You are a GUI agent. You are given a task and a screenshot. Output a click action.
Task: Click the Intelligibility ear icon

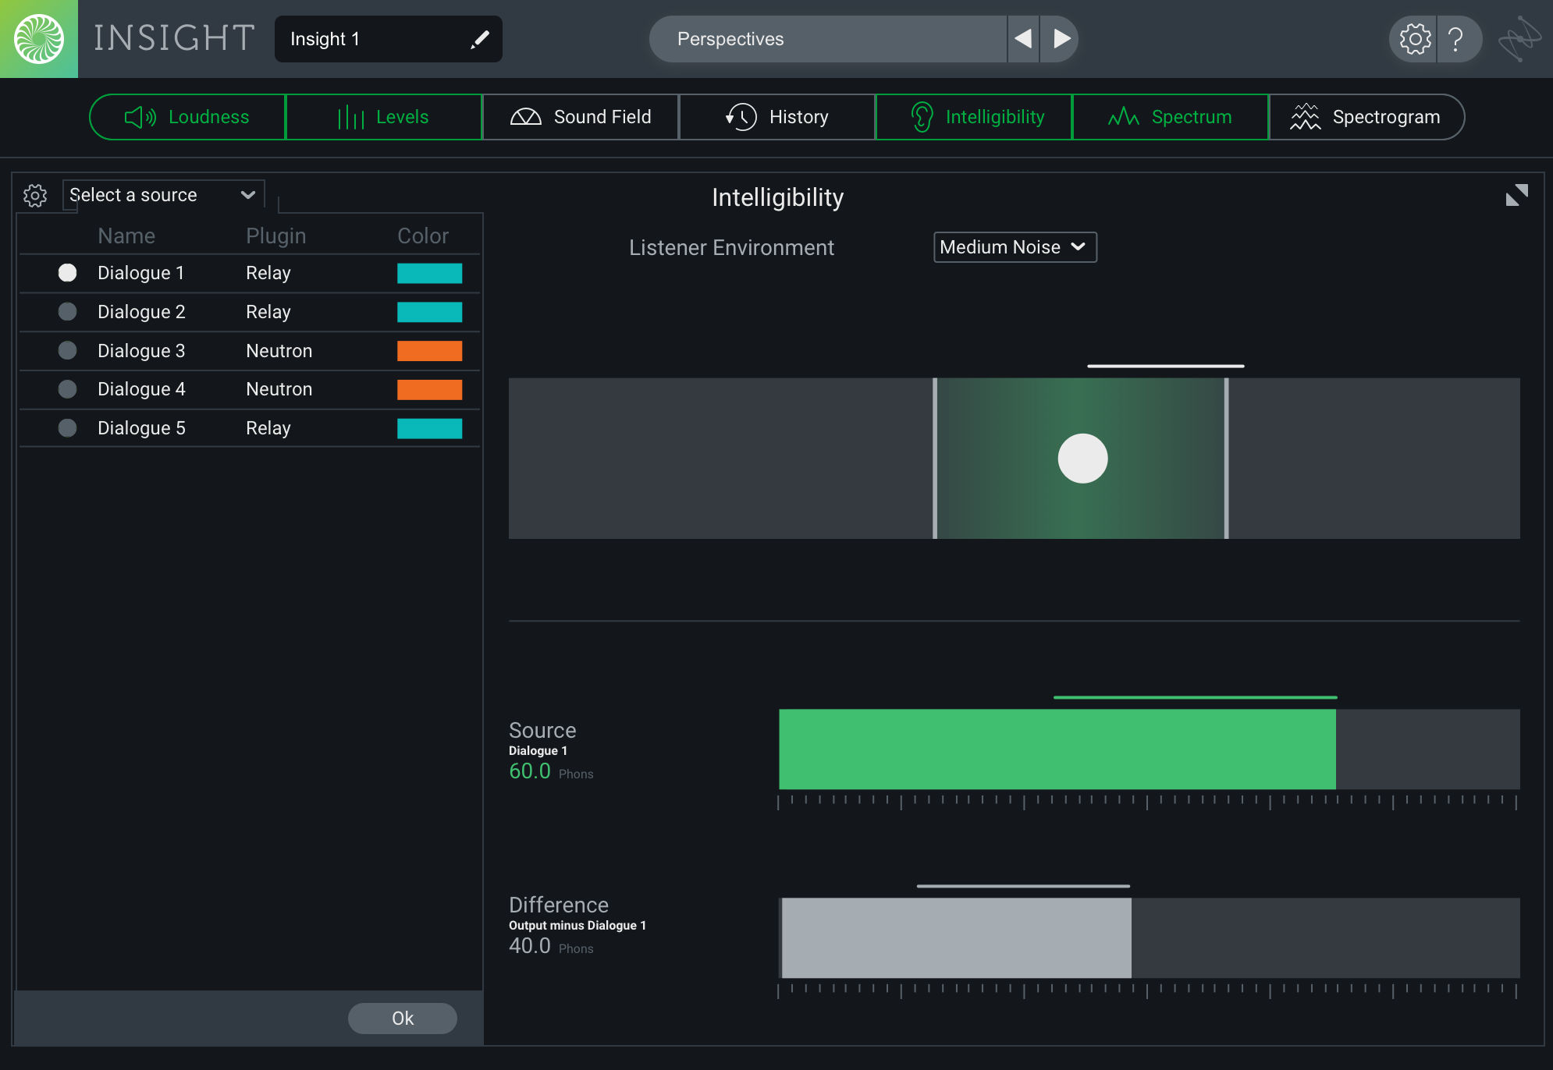[922, 118]
